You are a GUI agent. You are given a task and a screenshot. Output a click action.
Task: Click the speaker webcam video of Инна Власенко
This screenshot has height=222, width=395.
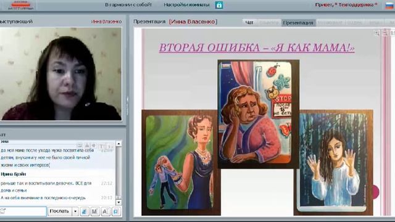pyautogui.click(x=60, y=74)
